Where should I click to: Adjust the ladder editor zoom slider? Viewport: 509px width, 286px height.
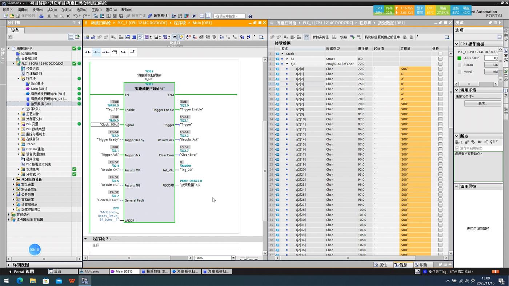click(247, 258)
